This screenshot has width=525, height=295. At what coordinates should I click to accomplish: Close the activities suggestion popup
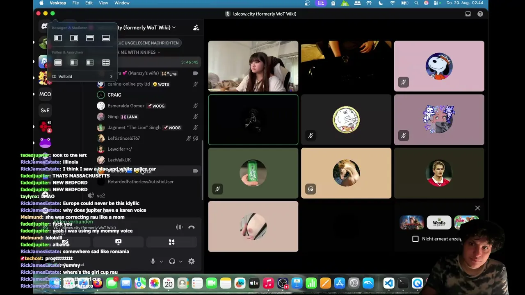tap(477, 208)
